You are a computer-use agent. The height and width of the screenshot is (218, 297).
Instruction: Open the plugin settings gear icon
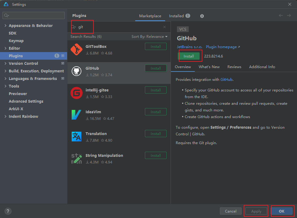point(202,16)
